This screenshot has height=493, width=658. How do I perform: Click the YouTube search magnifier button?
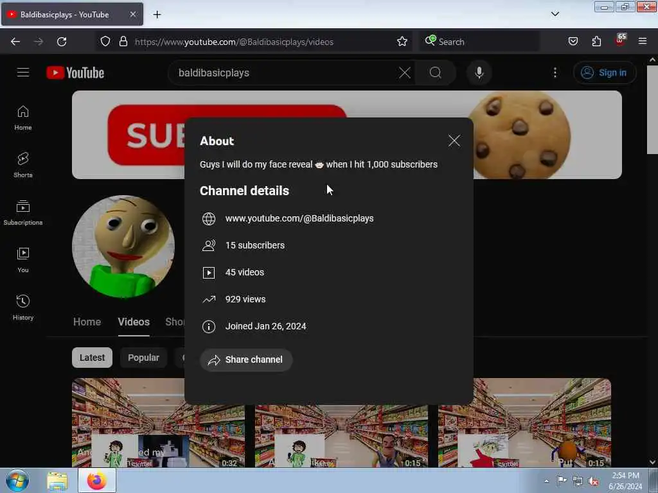point(436,73)
